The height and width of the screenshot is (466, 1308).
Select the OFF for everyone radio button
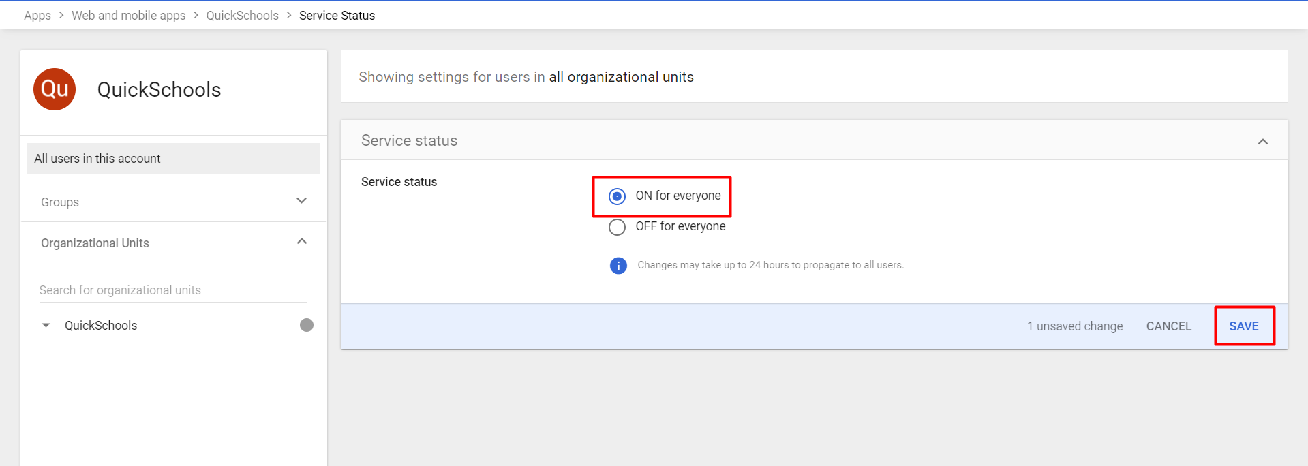[x=617, y=227]
